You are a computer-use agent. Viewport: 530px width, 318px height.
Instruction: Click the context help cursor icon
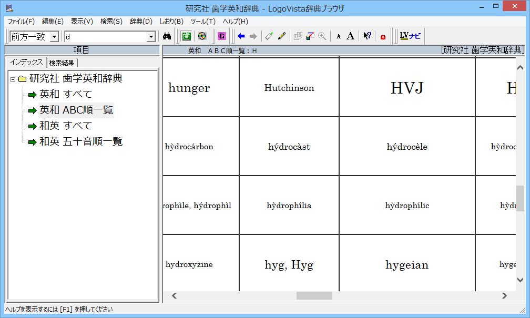tap(367, 36)
